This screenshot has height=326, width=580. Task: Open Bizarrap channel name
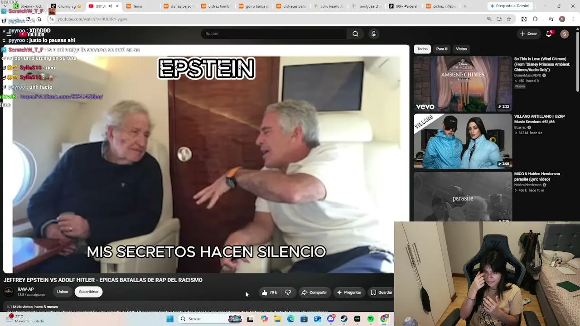(521, 128)
